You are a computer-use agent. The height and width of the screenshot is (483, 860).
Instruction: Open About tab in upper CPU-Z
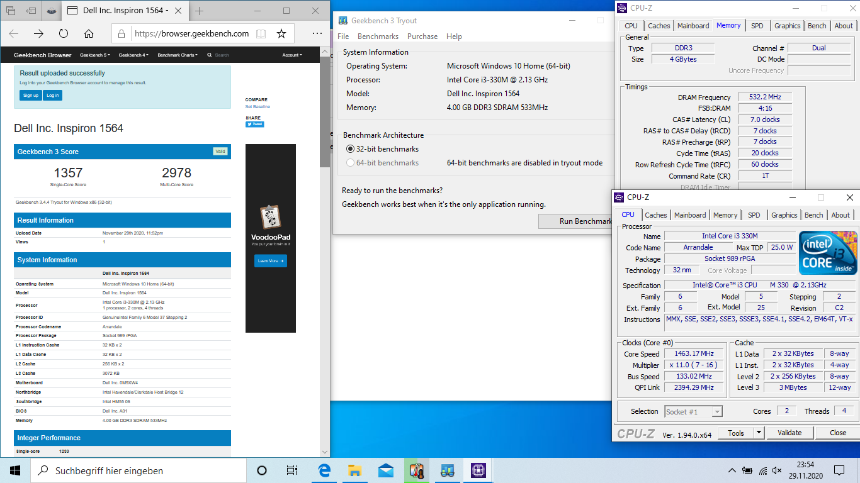click(844, 26)
